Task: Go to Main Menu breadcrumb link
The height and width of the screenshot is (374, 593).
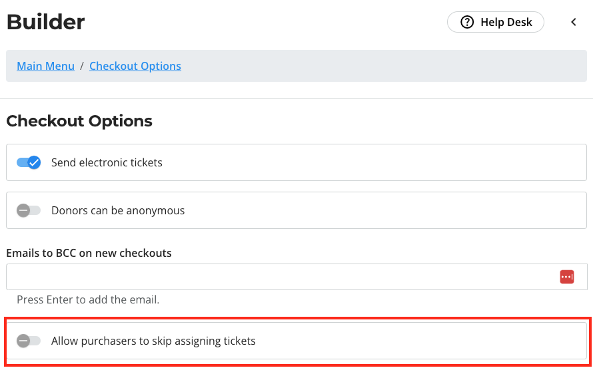Action: (x=46, y=66)
